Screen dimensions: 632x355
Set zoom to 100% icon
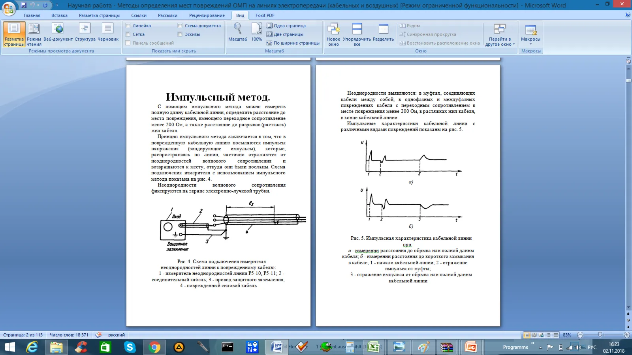point(257,32)
